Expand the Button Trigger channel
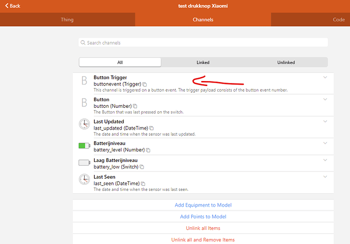Viewport: 350px width, 244px height. [x=325, y=77]
